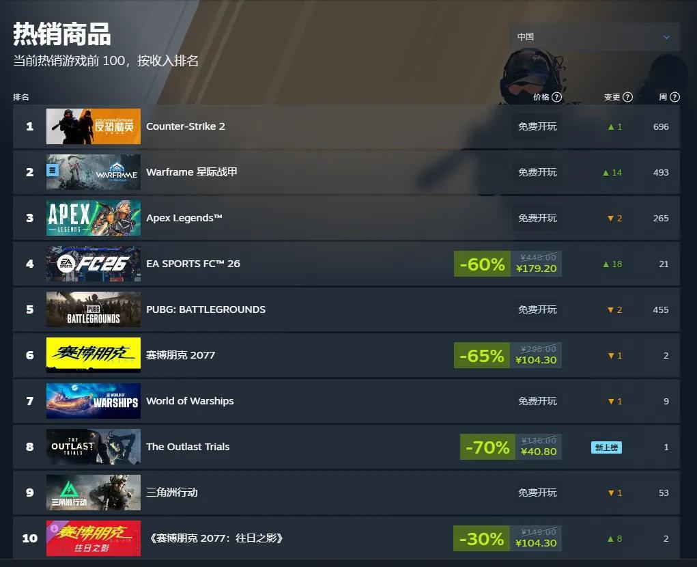
Task: Click the change column help question-mark icon
Action: point(627,97)
